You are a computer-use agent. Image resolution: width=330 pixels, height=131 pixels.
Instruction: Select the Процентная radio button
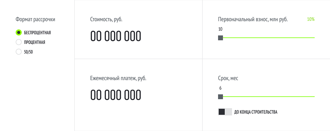pos(19,42)
